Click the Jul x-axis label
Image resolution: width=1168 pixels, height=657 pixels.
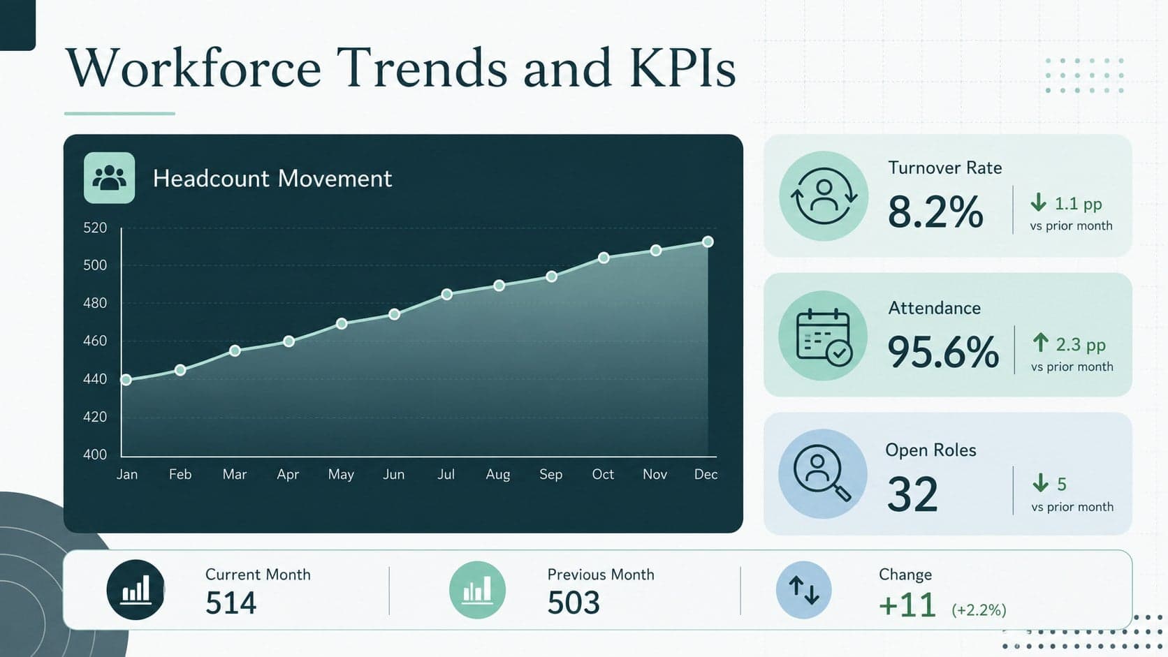tap(446, 474)
